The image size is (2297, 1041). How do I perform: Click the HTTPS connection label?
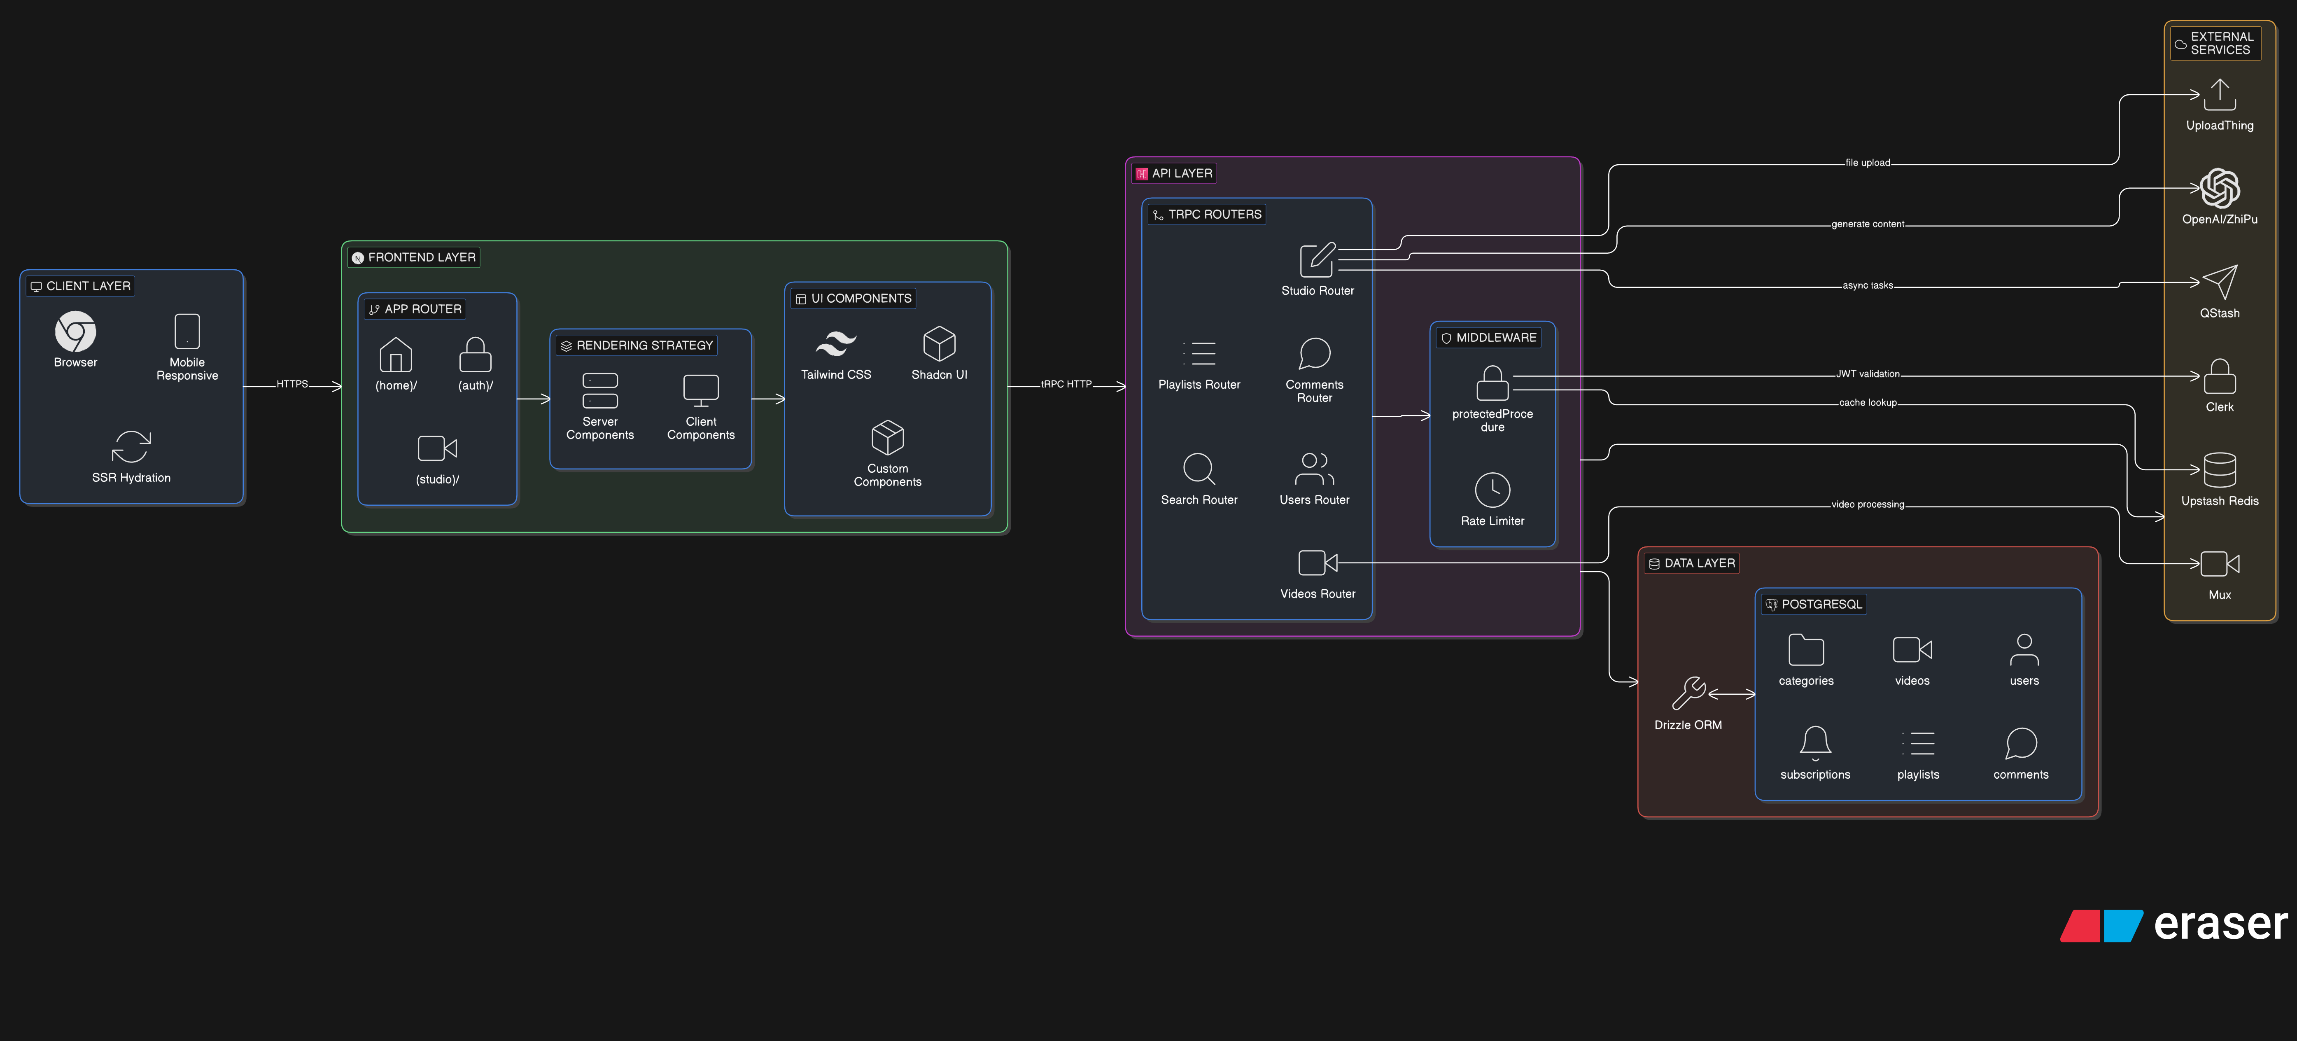coord(291,385)
